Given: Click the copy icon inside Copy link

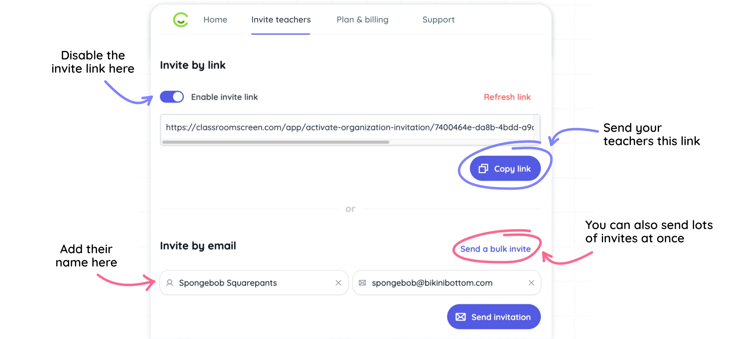Looking at the screenshot, I should click(483, 168).
